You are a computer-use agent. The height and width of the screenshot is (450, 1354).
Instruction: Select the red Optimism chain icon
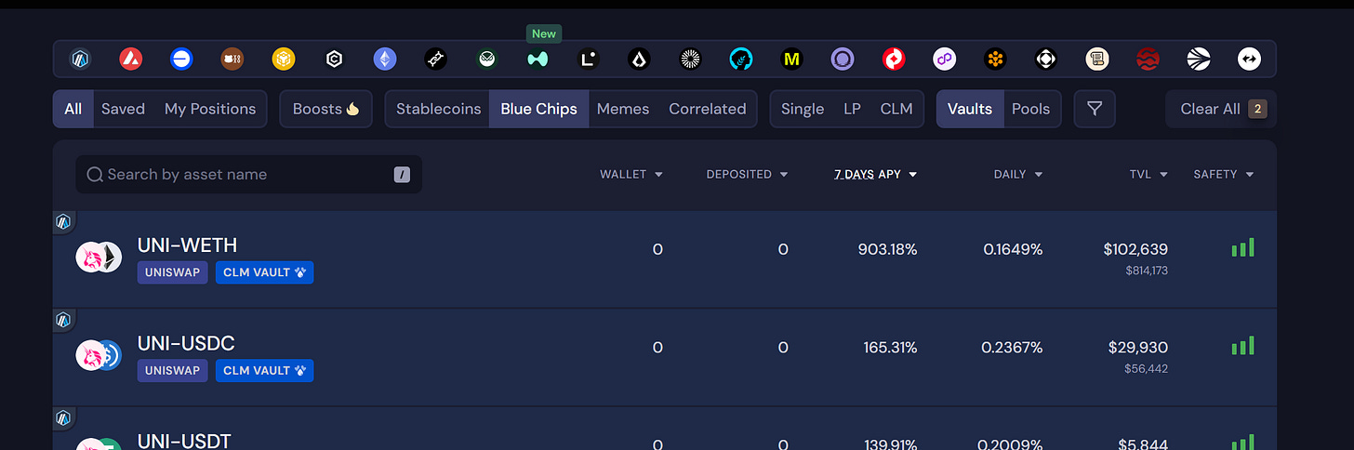tap(893, 60)
